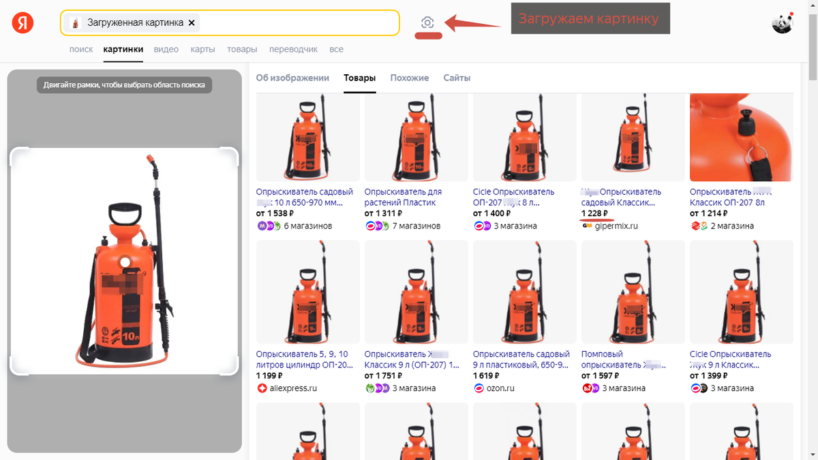Open Опрыскиватель садовый Классик link
Viewport: 818px width, 460px height.
(x=621, y=197)
